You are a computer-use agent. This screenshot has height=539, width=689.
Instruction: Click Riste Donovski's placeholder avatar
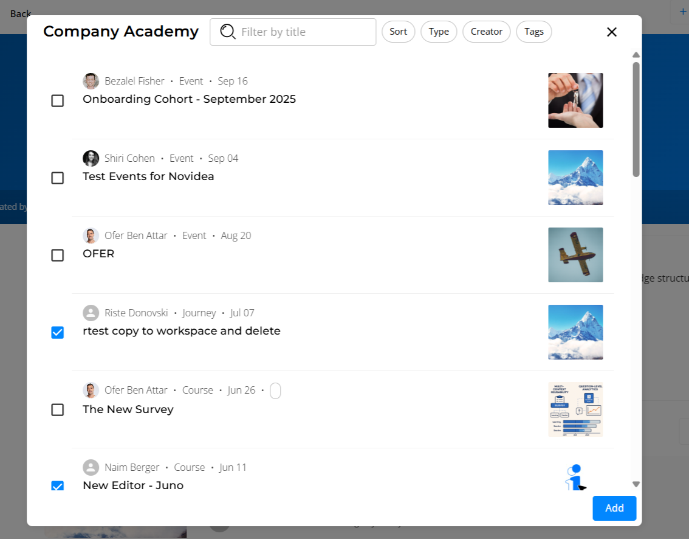coord(91,313)
